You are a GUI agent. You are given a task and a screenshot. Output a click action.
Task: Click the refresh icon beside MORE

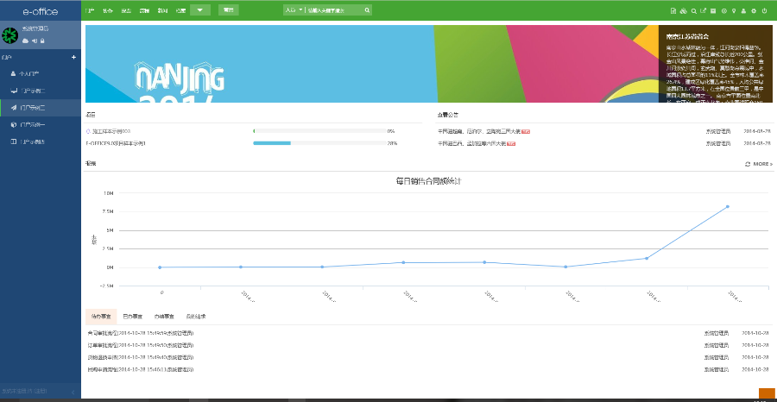(748, 164)
